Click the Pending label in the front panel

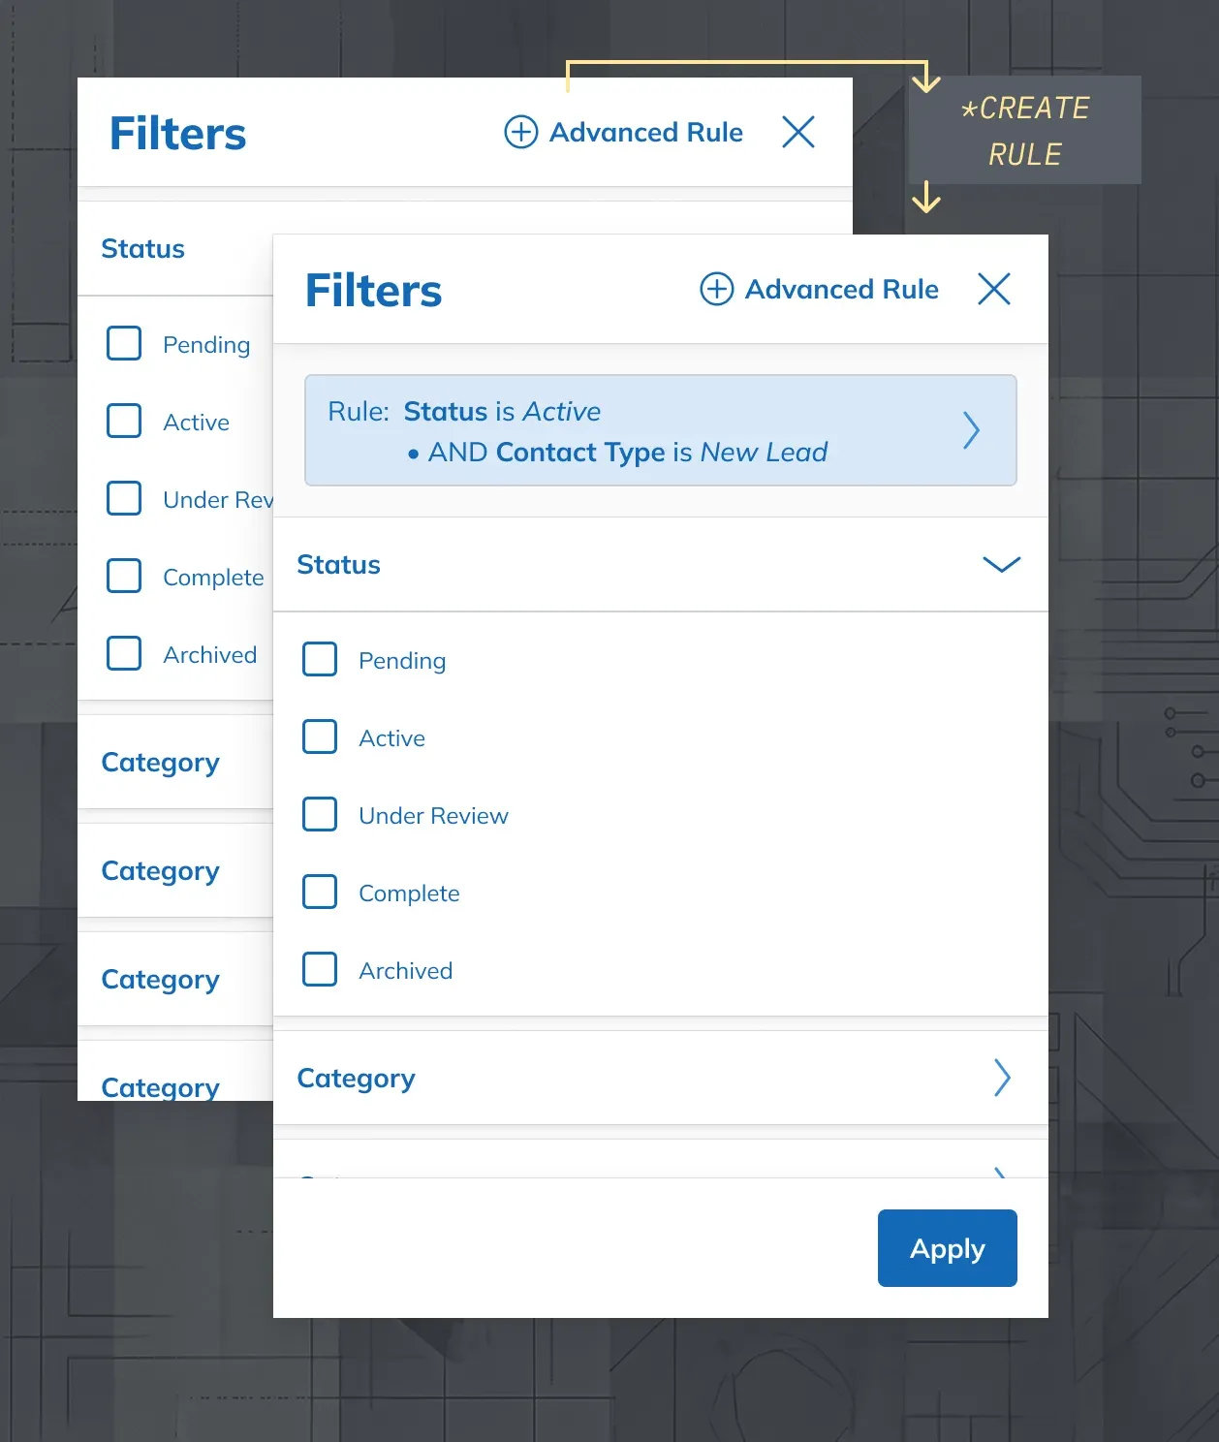(x=402, y=661)
